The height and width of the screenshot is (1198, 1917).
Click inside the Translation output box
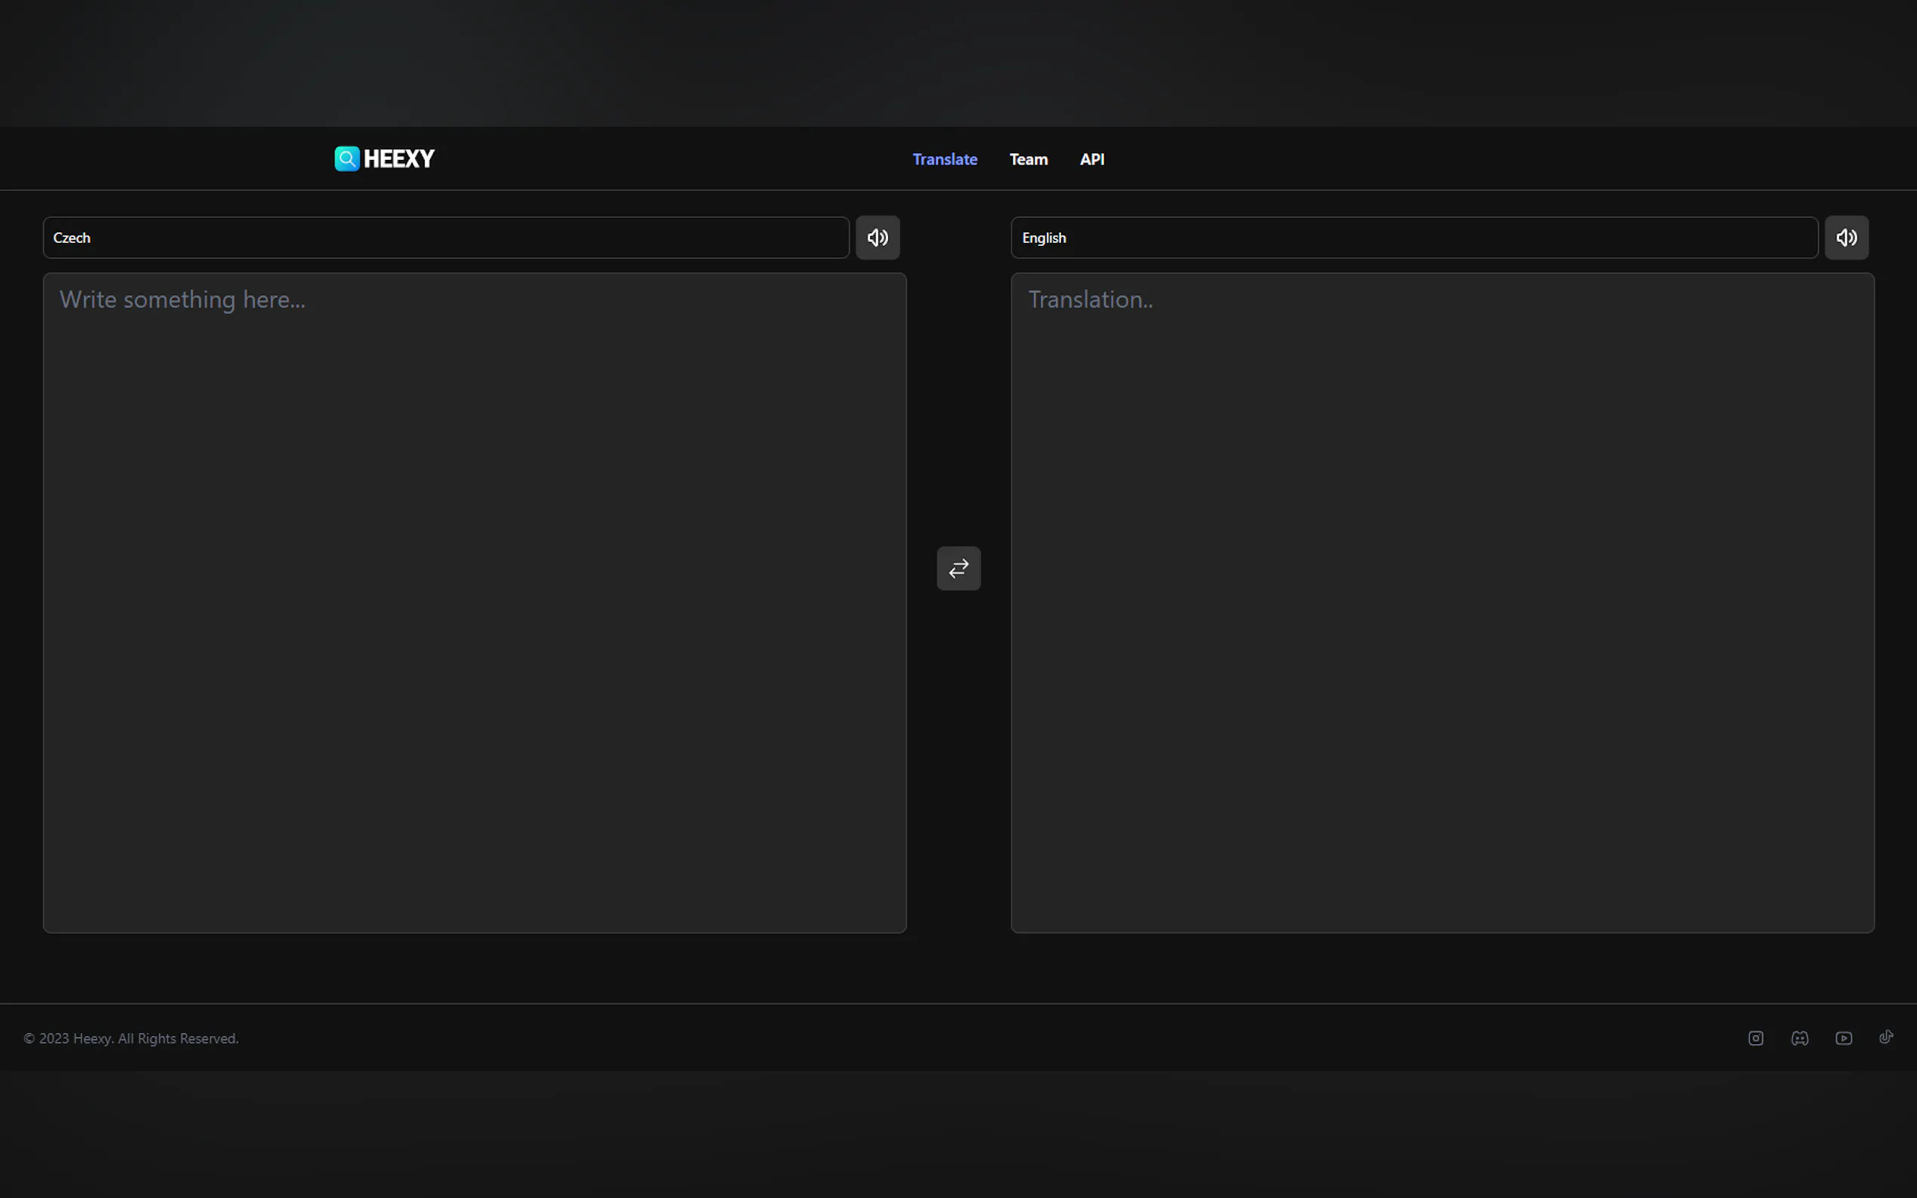1442,603
